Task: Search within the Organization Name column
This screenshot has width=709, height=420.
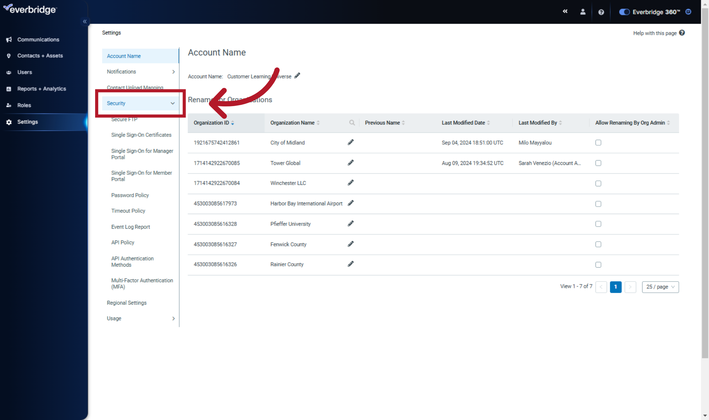Action: pos(352,123)
